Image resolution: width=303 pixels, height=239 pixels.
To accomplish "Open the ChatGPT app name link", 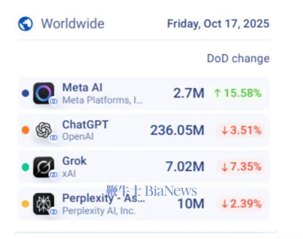I will point(85,124).
